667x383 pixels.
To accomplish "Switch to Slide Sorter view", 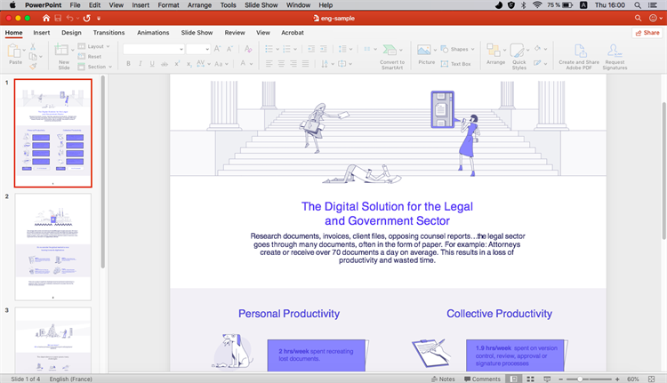I will (530, 379).
